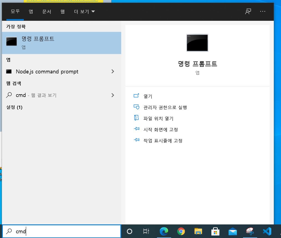This screenshot has width=281, height=238.
Task: Switch to the 앱 tab
Action: click(31, 11)
